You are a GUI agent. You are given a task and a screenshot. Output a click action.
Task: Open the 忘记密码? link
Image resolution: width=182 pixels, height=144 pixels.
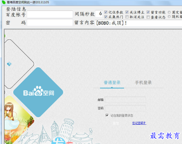pyautogui.click(x=139, y=123)
